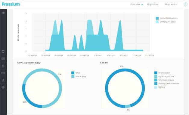The image size is (189, 115).
Task: Toggle the Nowi legend swatch
Action: coord(73,73)
